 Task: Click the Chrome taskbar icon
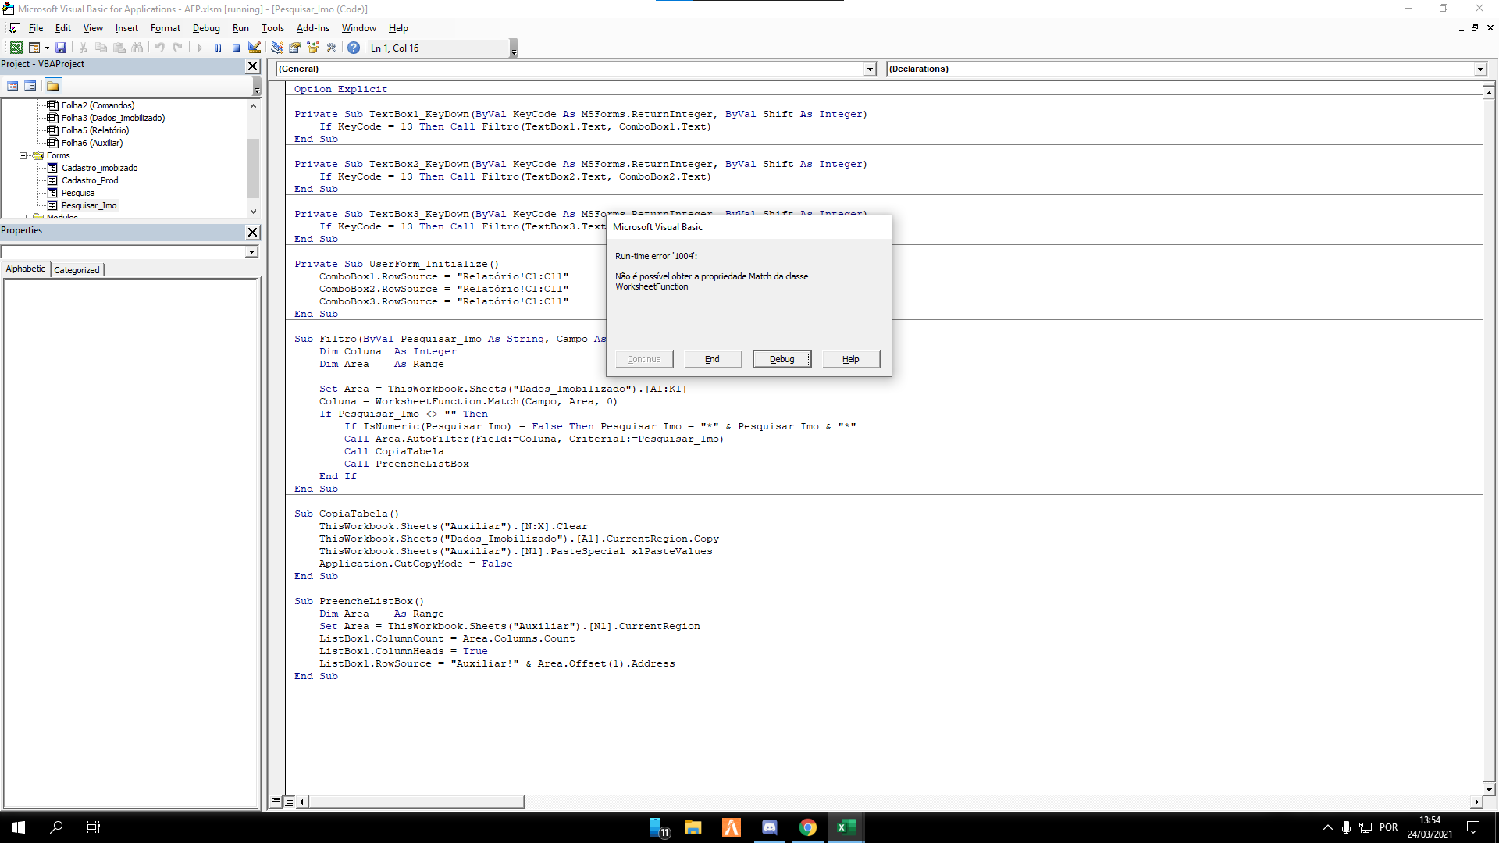tap(807, 827)
